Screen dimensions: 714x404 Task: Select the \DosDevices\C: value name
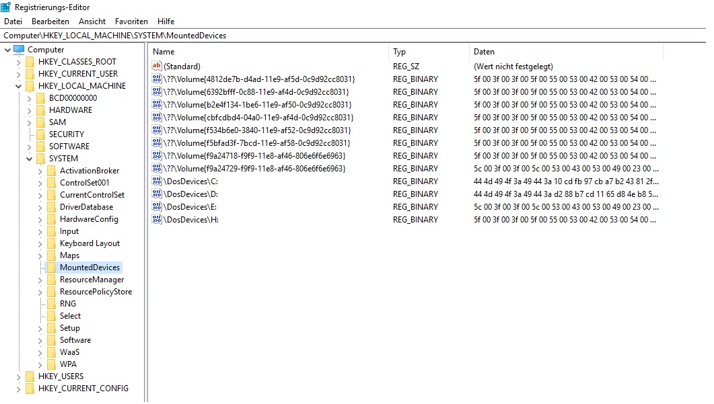[x=191, y=181]
